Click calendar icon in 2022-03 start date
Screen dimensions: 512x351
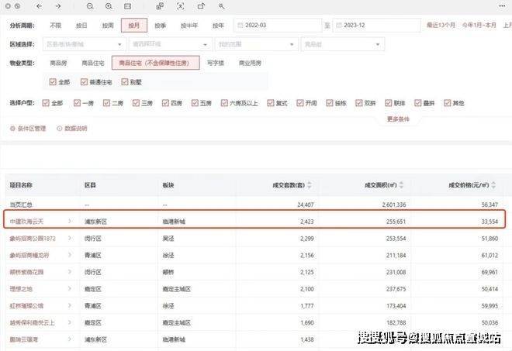tap(239, 26)
